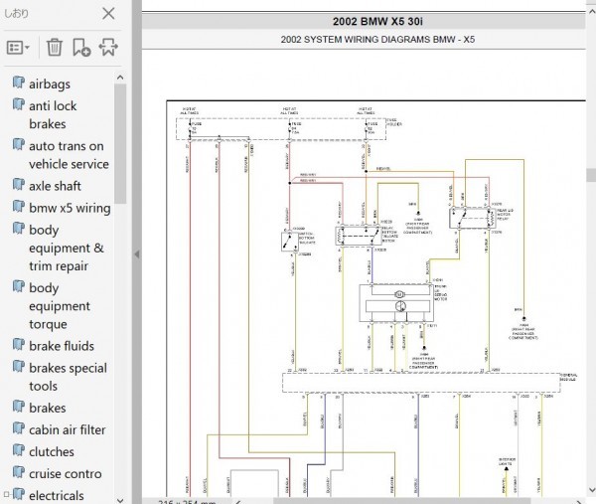Click the bookmarks panel scrollbar thumb
This screenshot has height=504, width=596.
click(x=120, y=143)
